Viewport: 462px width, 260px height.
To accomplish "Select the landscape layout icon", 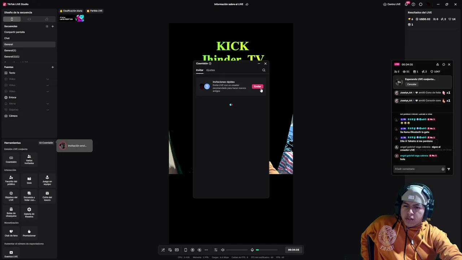I will (x=29, y=19).
